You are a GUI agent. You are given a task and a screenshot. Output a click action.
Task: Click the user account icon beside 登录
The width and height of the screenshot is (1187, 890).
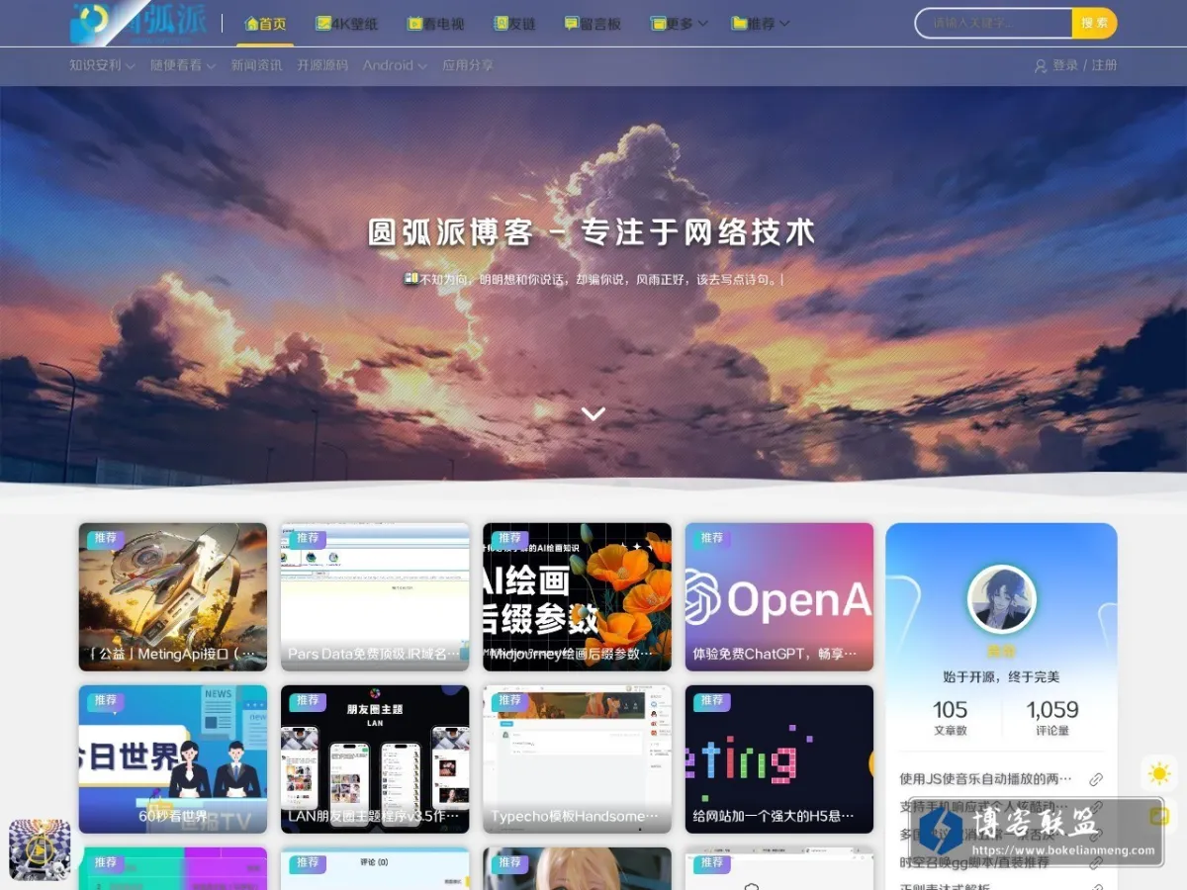tap(1041, 66)
